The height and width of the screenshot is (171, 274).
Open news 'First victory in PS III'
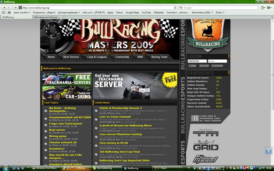(x=113, y=143)
